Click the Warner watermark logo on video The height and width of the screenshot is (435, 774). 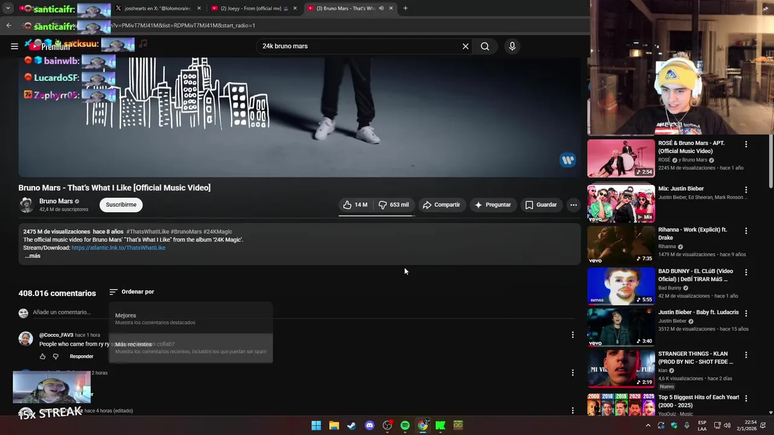point(567,160)
